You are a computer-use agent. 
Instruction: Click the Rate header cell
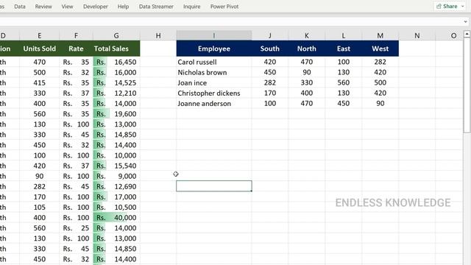coord(76,49)
